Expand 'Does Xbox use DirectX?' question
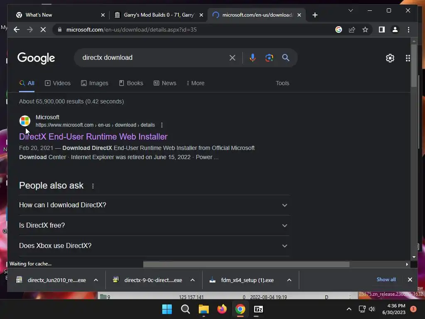This screenshot has height=319, width=425. [154, 246]
